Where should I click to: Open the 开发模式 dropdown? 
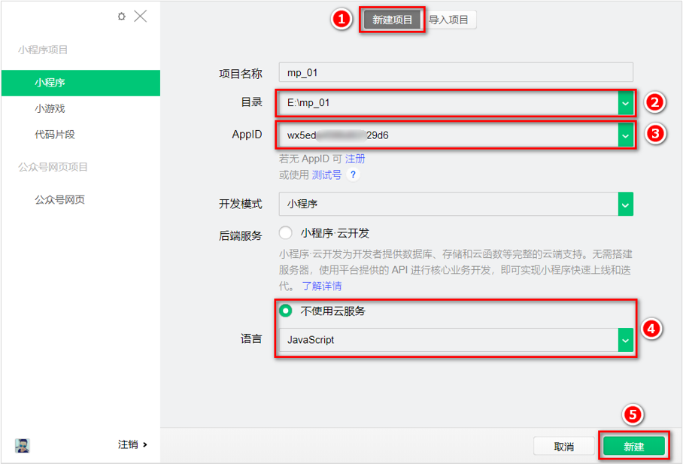[456, 204]
